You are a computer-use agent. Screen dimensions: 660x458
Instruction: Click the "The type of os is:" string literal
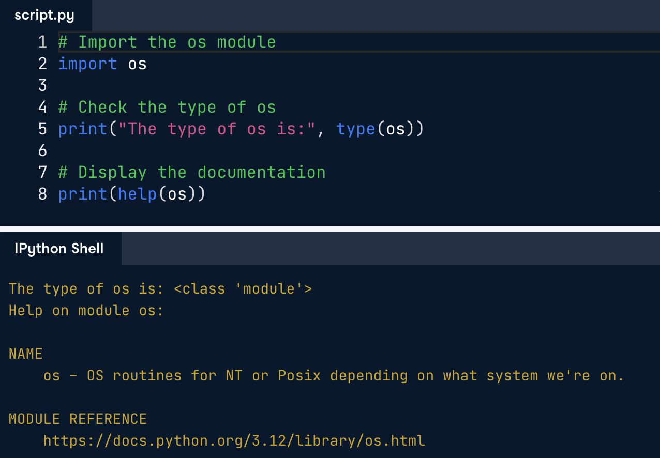217,129
